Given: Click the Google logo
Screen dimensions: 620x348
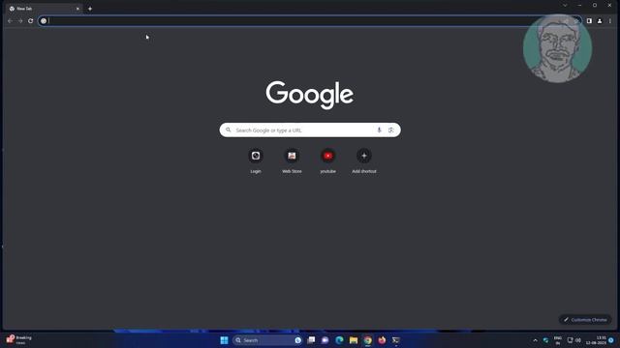Looking at the screenshot, I should coord(310,95).
